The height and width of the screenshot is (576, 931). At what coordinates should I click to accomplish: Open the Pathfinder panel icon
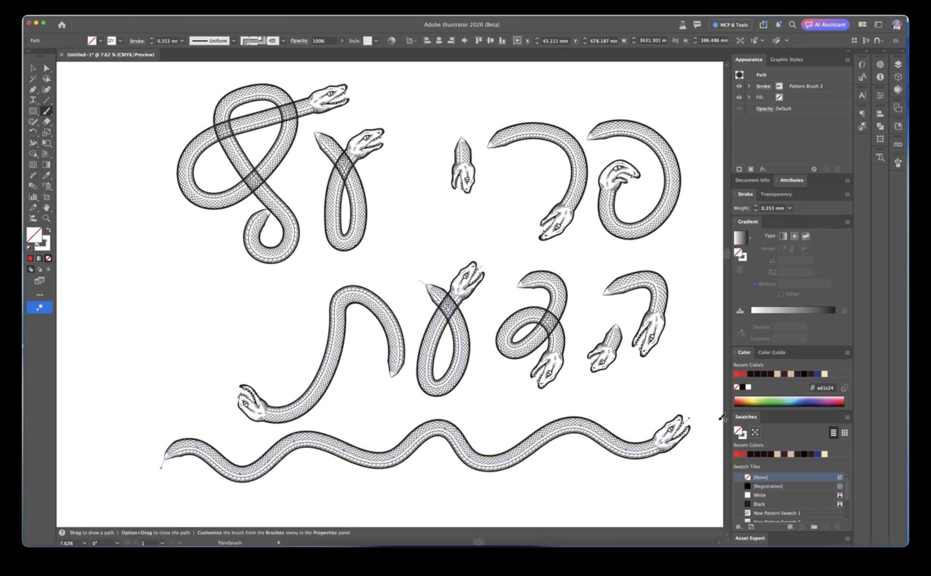point(880,126)
